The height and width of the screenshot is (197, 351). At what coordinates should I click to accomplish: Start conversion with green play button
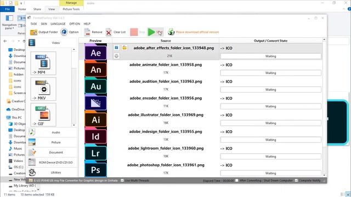pos(155,32)
